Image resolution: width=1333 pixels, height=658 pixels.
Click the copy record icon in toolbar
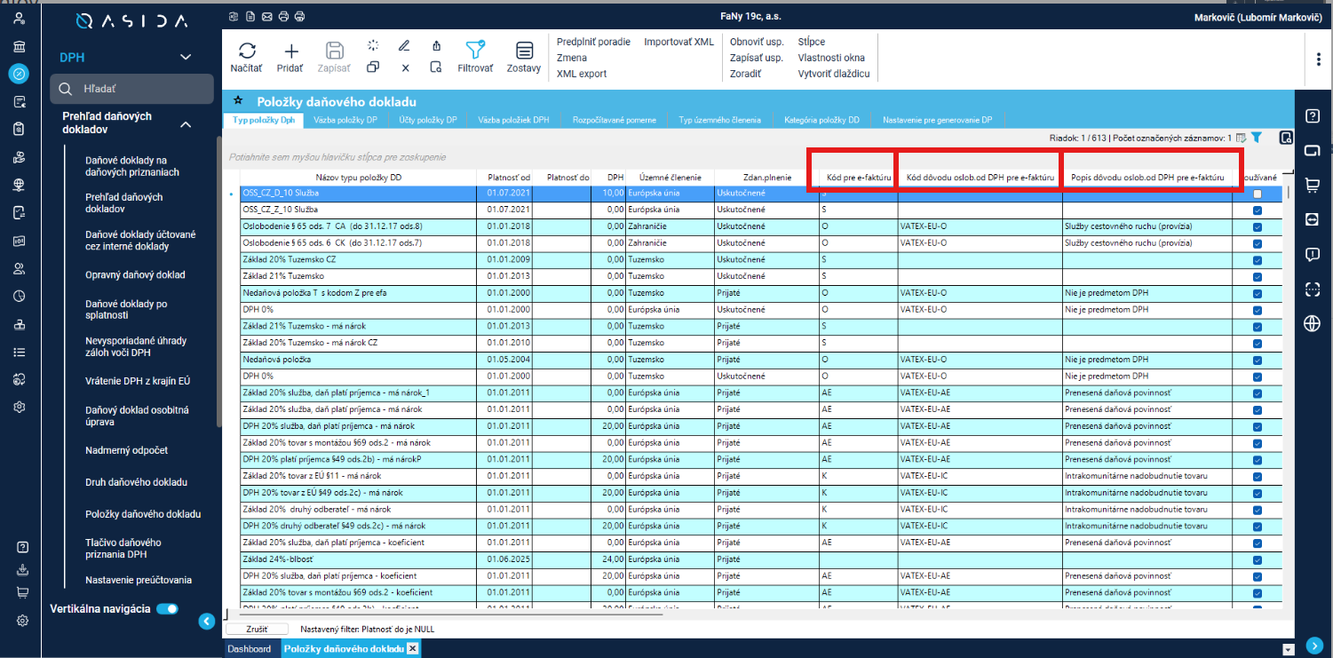[373, 67]
